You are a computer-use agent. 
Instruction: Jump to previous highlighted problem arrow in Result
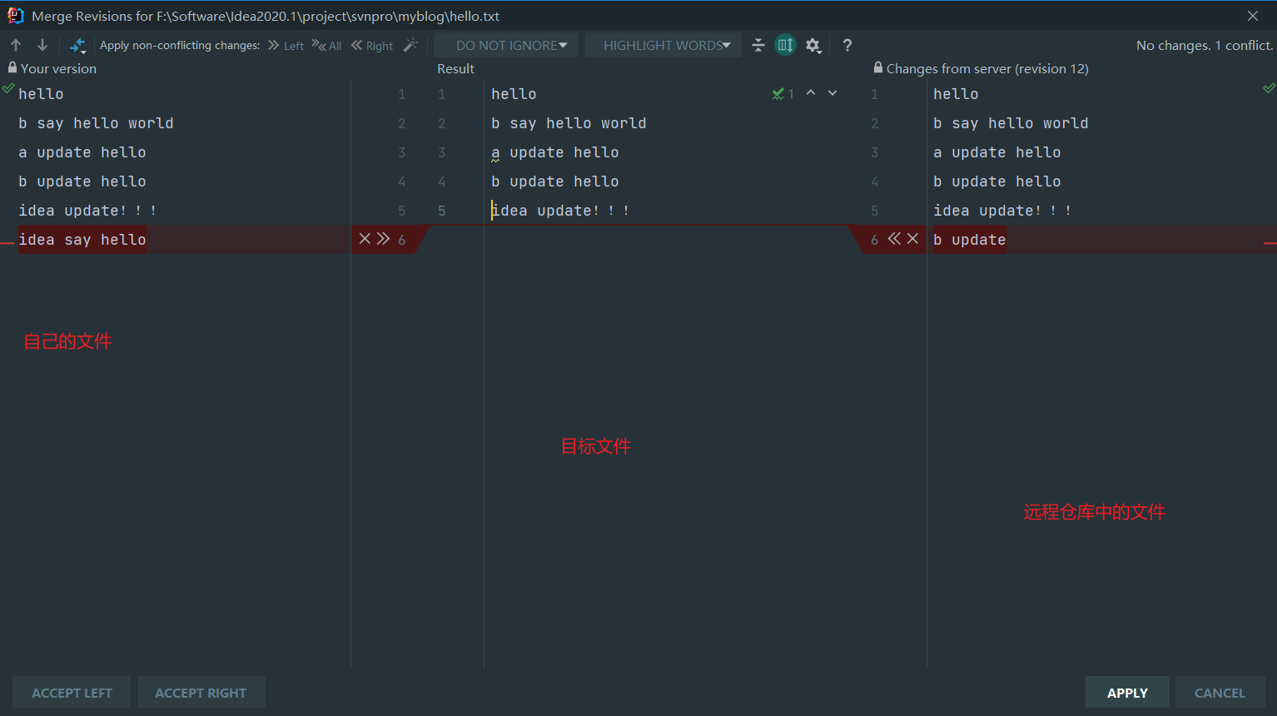(811, 93)
